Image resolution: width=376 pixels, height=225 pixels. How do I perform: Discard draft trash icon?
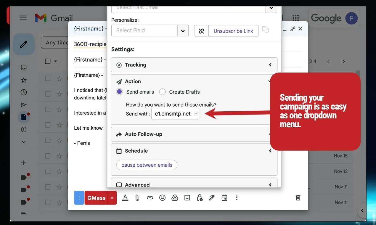(298, 198)
